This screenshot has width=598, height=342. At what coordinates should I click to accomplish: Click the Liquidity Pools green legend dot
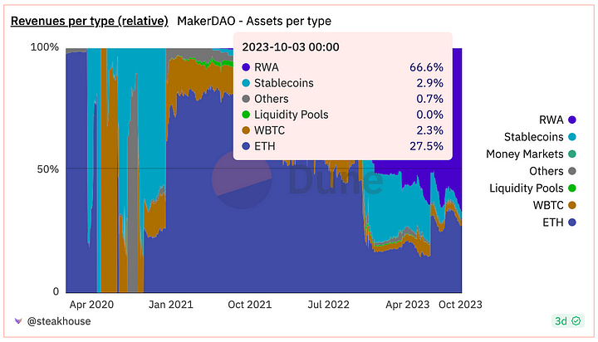(571, 188)
